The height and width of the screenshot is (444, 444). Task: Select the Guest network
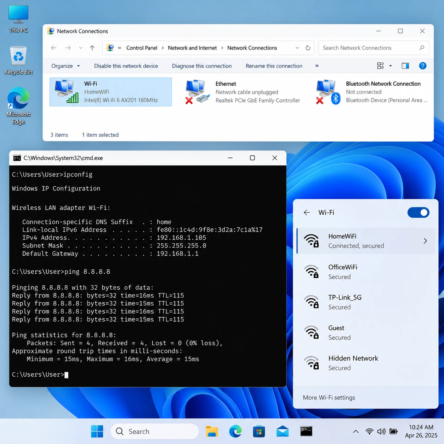click(366, 332)
